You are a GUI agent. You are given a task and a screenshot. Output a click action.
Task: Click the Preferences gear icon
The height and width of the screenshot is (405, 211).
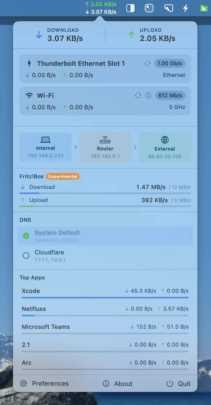(x=24, y=384)
